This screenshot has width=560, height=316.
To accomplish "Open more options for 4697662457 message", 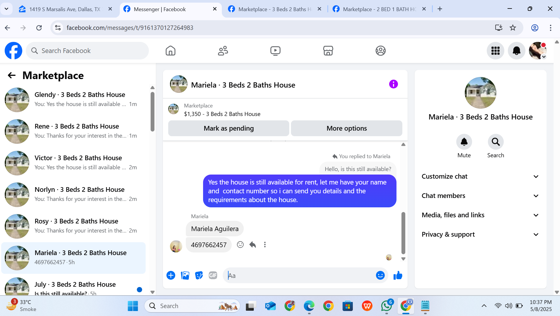I will point(265,245).
